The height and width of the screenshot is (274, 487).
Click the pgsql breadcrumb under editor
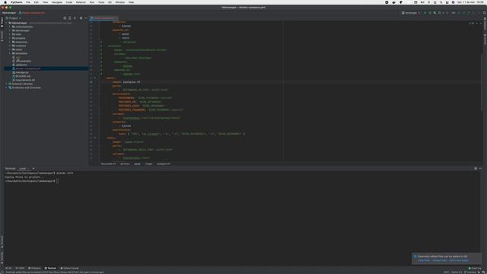point(137,164)
